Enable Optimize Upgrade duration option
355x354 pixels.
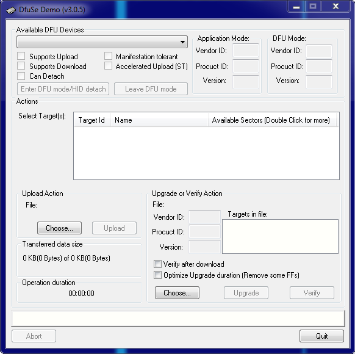click(x=157, y=275)
